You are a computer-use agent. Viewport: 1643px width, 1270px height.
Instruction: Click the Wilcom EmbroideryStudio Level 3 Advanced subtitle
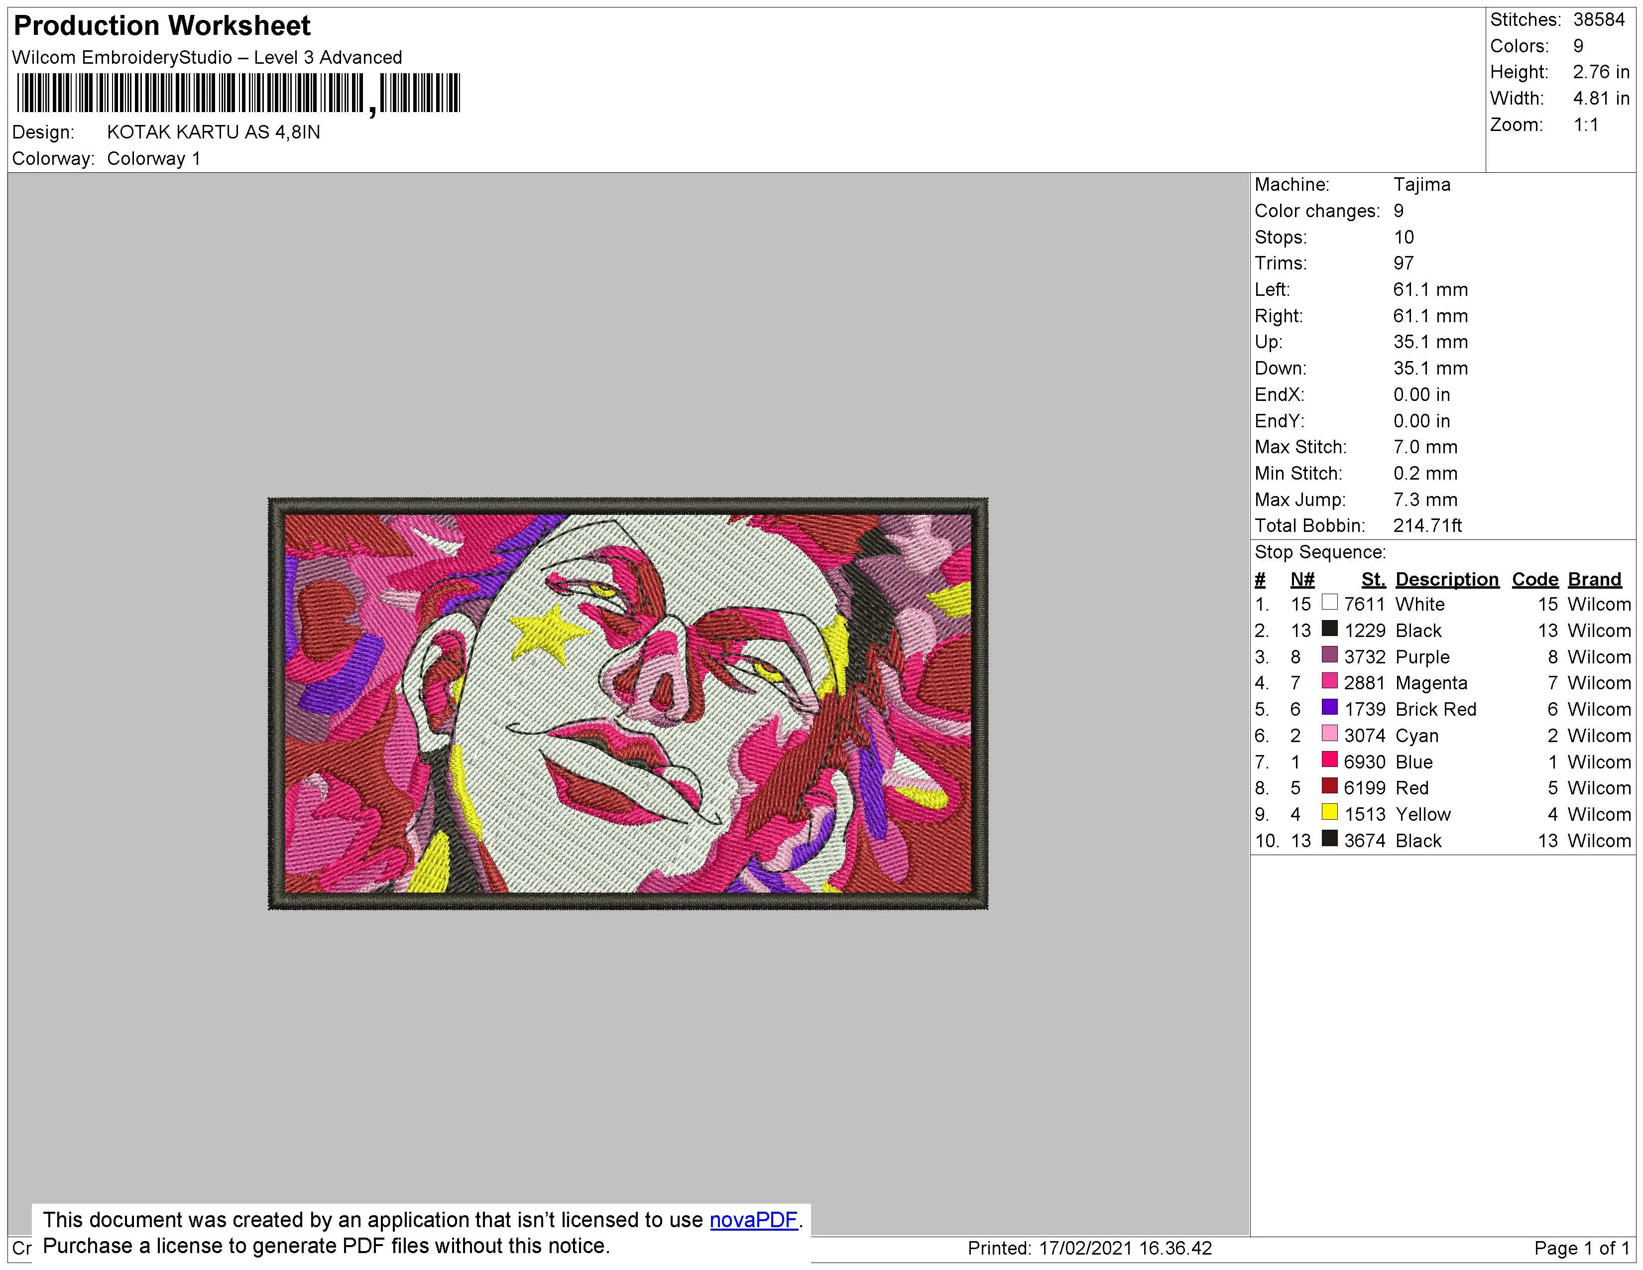pos(207,58)
